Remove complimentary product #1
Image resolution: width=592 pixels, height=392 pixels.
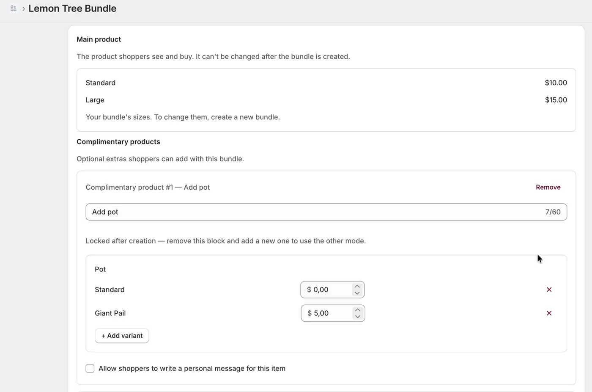548,187
